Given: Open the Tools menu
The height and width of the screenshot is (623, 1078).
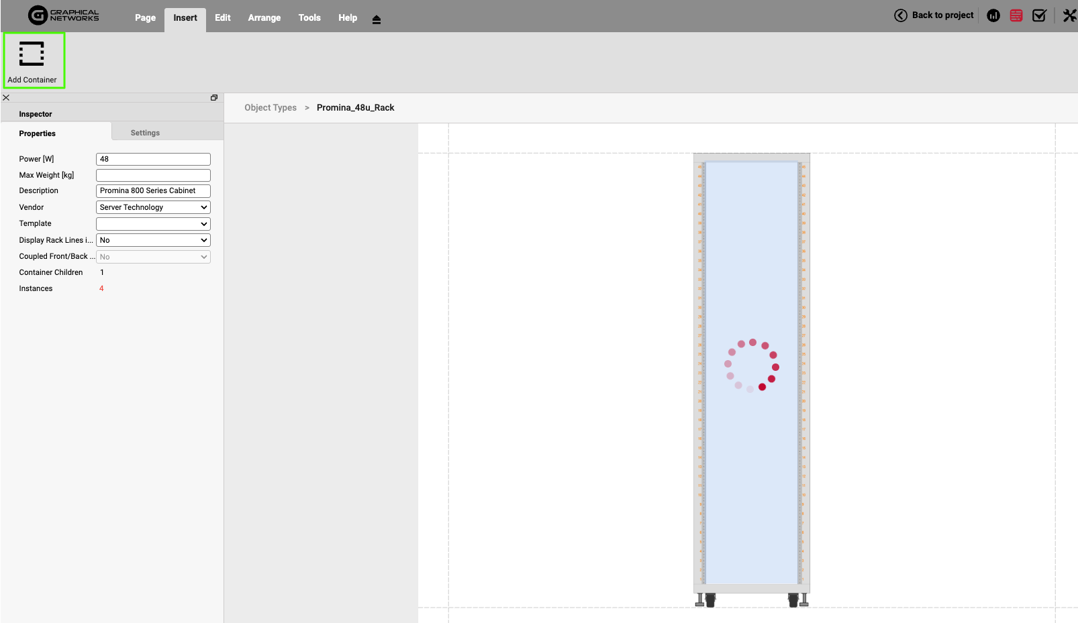Looking at the screenshot, I should click(309, 18).
